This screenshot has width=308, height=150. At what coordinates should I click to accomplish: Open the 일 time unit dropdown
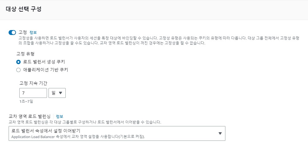[57, 93]
